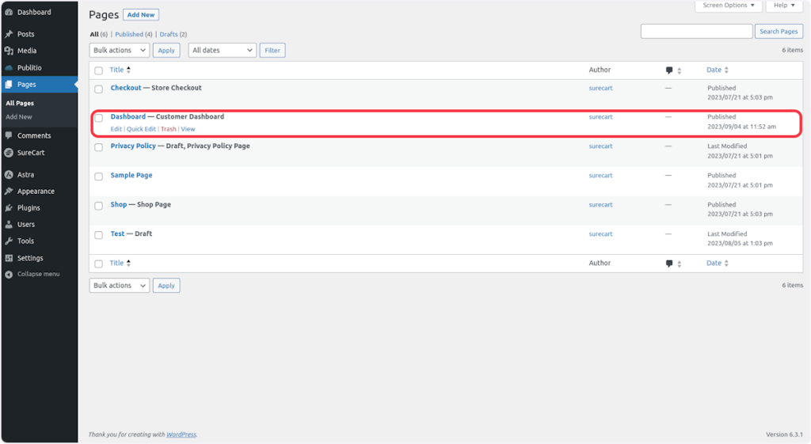Screen dimensions: 811x444
Task: Open Media via its sidebar icon
Action: [9, 51]
